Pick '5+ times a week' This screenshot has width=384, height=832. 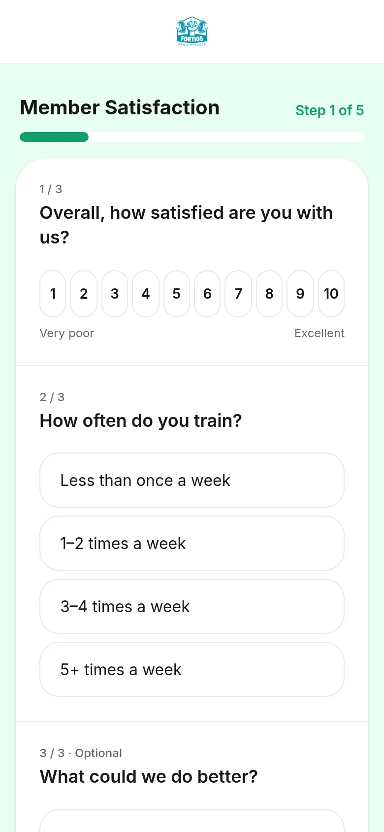tap(192, 669)
